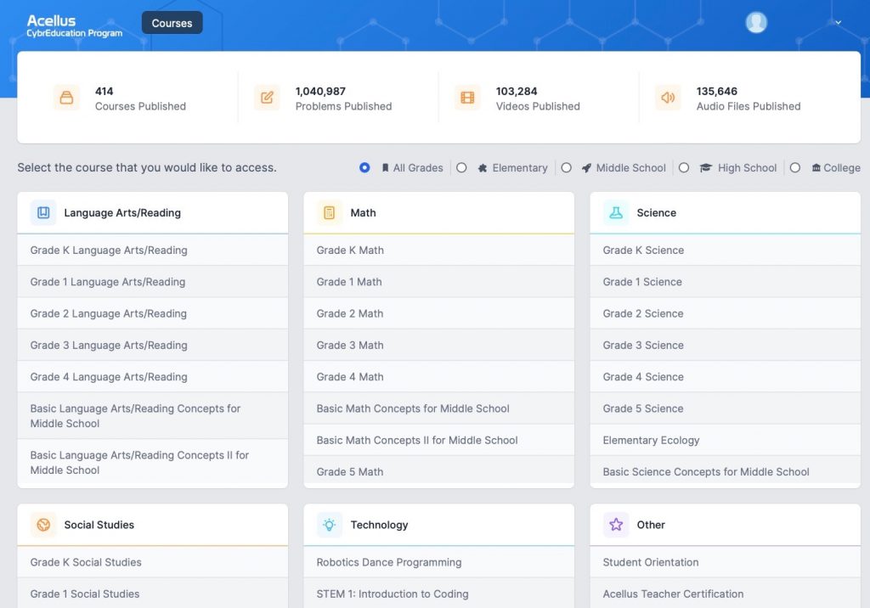This screenshot has width=870, height=608.
Task: Click the Math section header
Action: (x=439, y=212)
